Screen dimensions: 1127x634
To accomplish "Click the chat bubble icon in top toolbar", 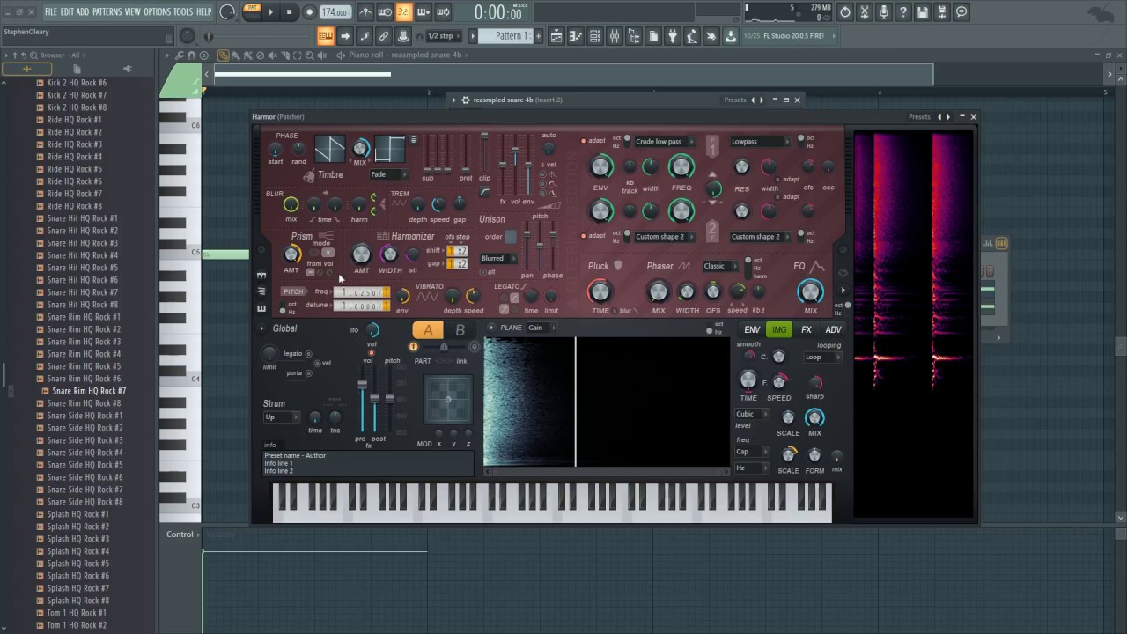I will (x=961, y=12).
